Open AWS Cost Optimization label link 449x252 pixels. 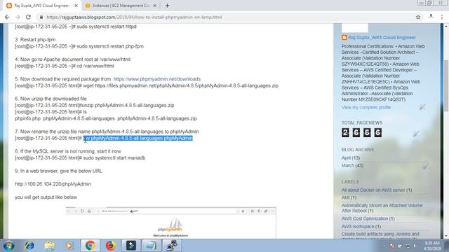[368, 218]
